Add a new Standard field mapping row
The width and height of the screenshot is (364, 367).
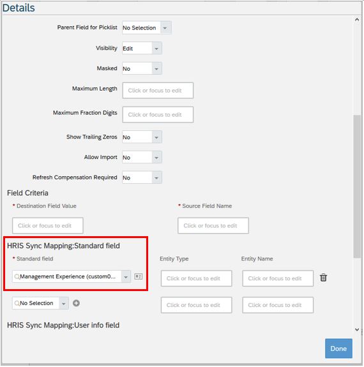(x=76, y=303)
